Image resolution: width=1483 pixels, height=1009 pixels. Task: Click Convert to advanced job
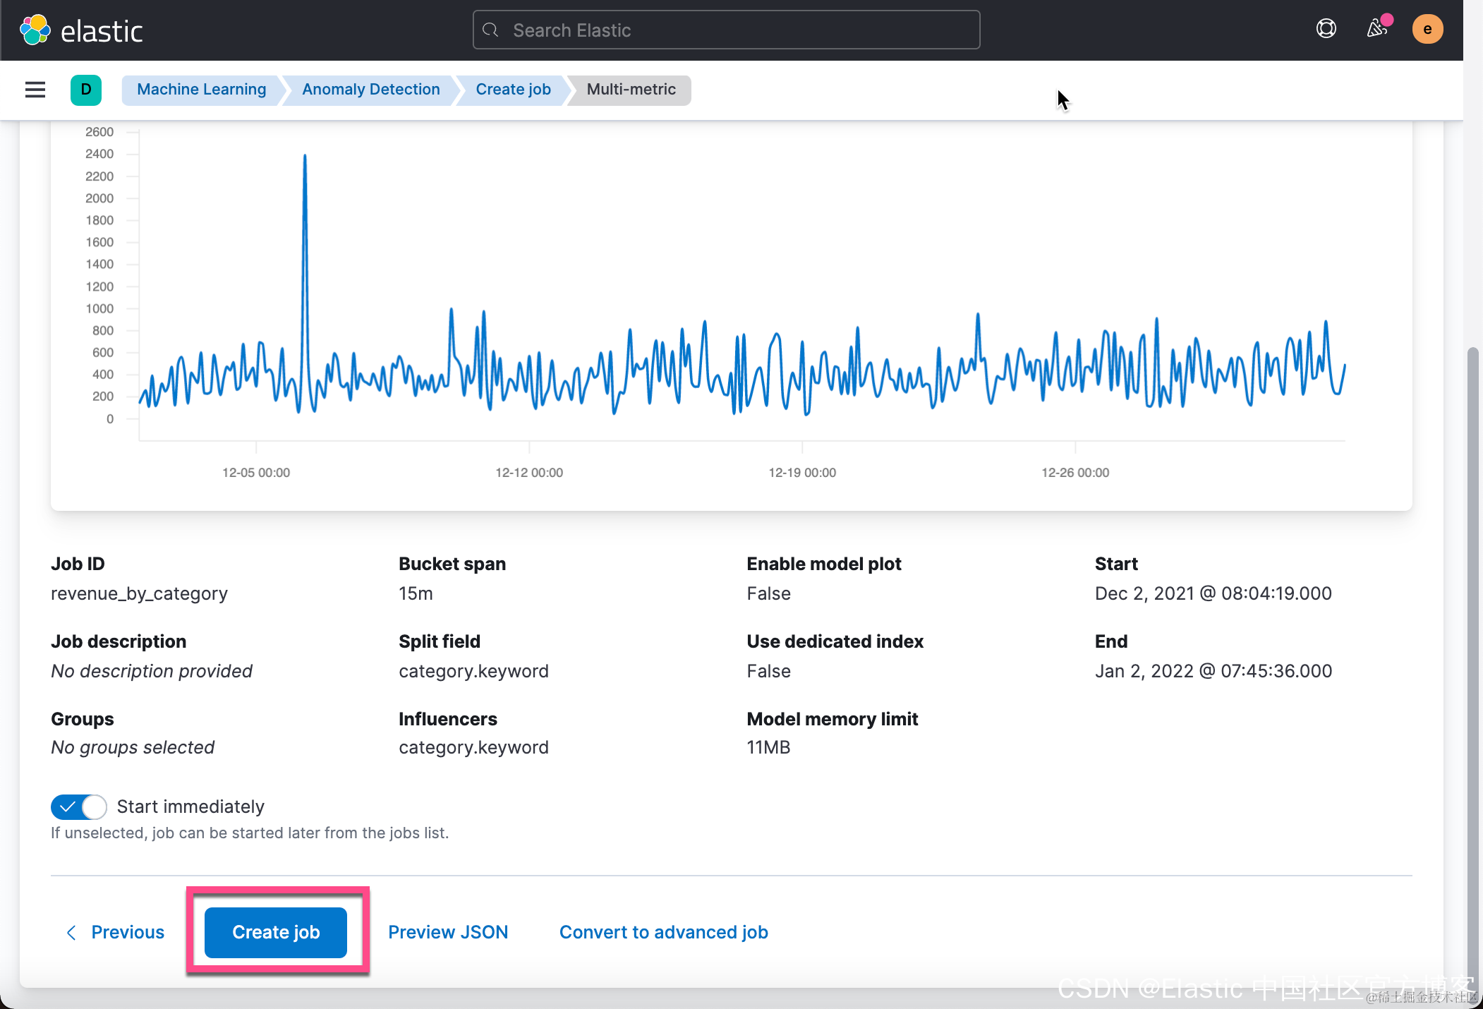pyautogui.click(x=663, y=932)
